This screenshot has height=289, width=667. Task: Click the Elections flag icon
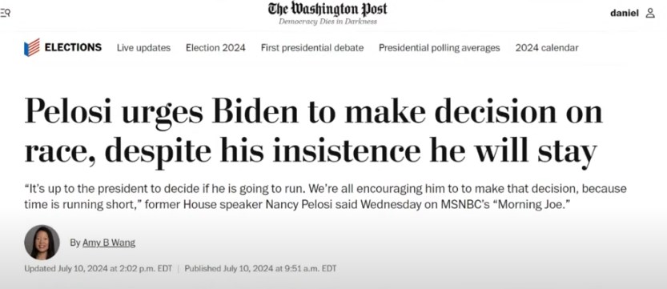click(32, 47)
